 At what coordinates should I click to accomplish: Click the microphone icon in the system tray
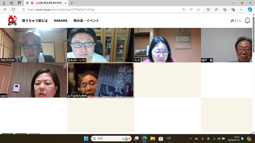point(202,139)
